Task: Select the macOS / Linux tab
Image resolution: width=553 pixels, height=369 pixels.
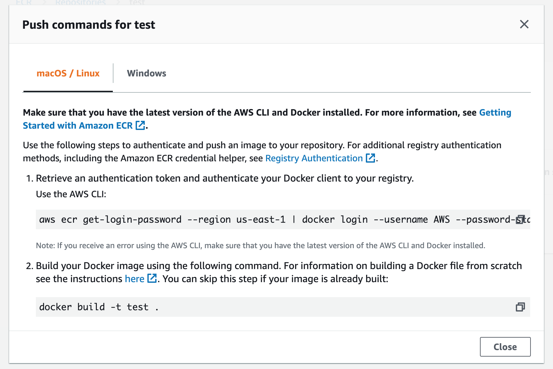Action: tap(68, 73)
